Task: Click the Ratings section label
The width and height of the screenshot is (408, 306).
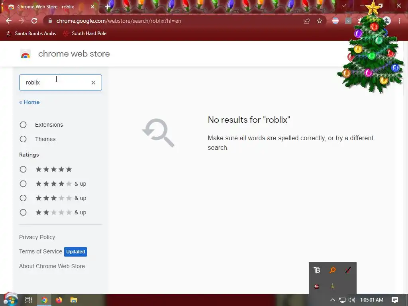Action: click(x=29, y=155)
